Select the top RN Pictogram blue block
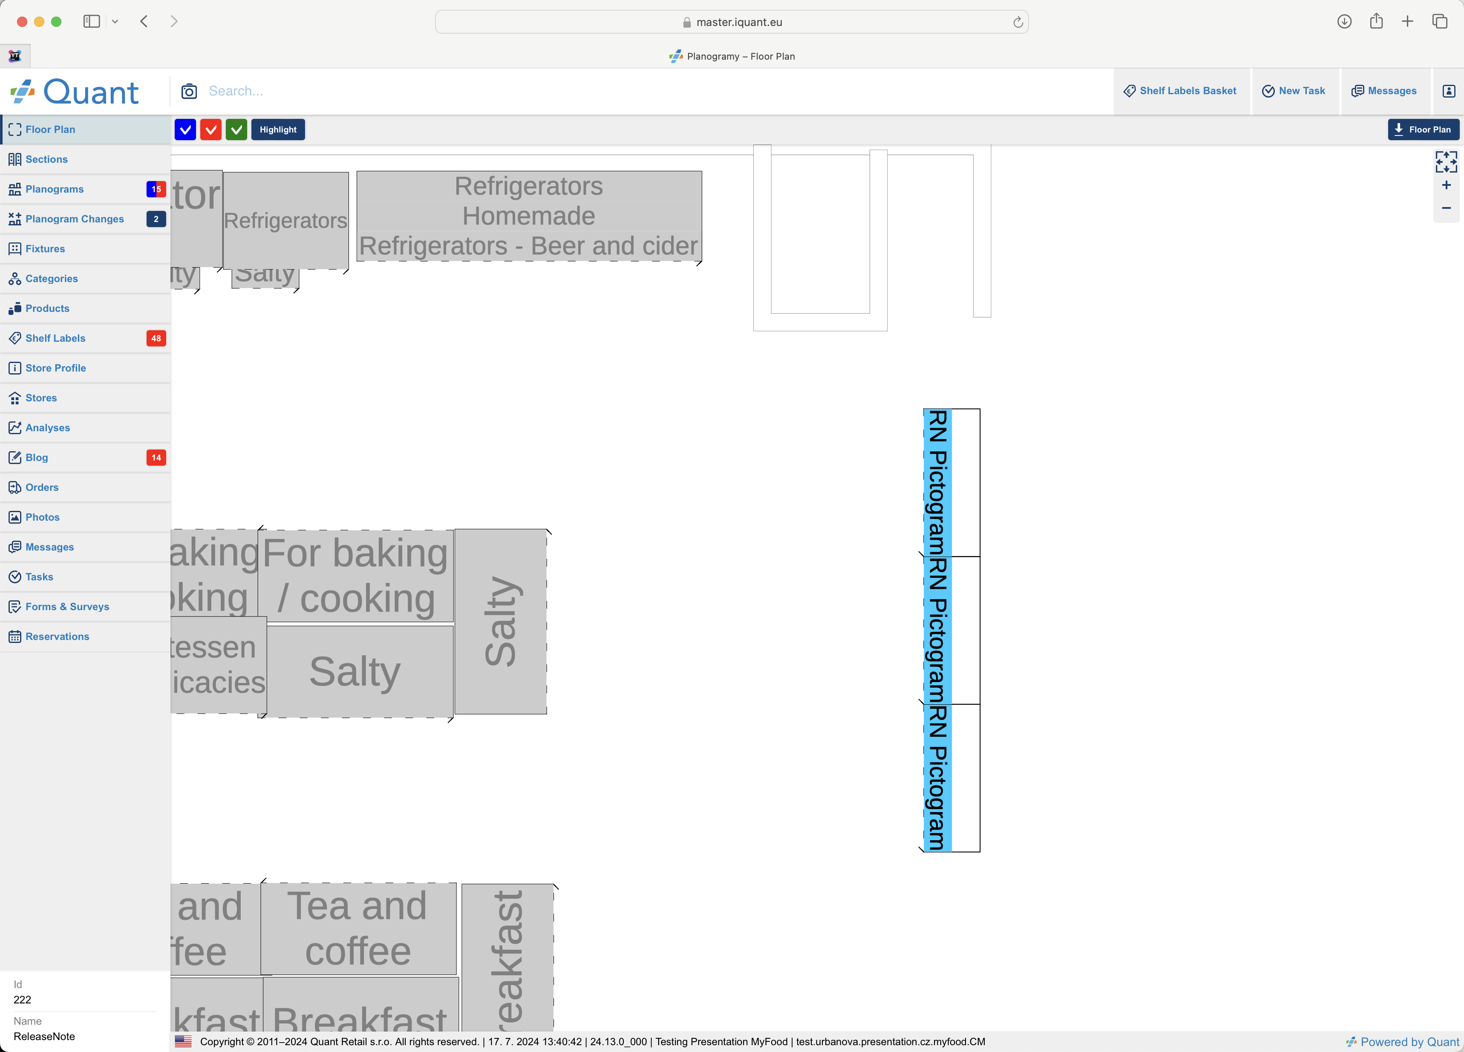This screenshot has width=1464, height=1052. 937,483
